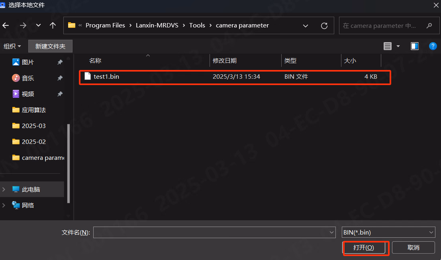Expand the 文件名 dropdown arrow
Image resolution: width=441 pixels, height=260 pixels.
(x=331, y=233)
